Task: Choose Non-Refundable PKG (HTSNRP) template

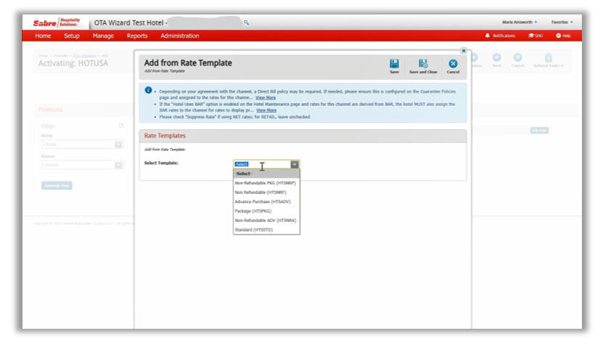Action: coord(266,183)
